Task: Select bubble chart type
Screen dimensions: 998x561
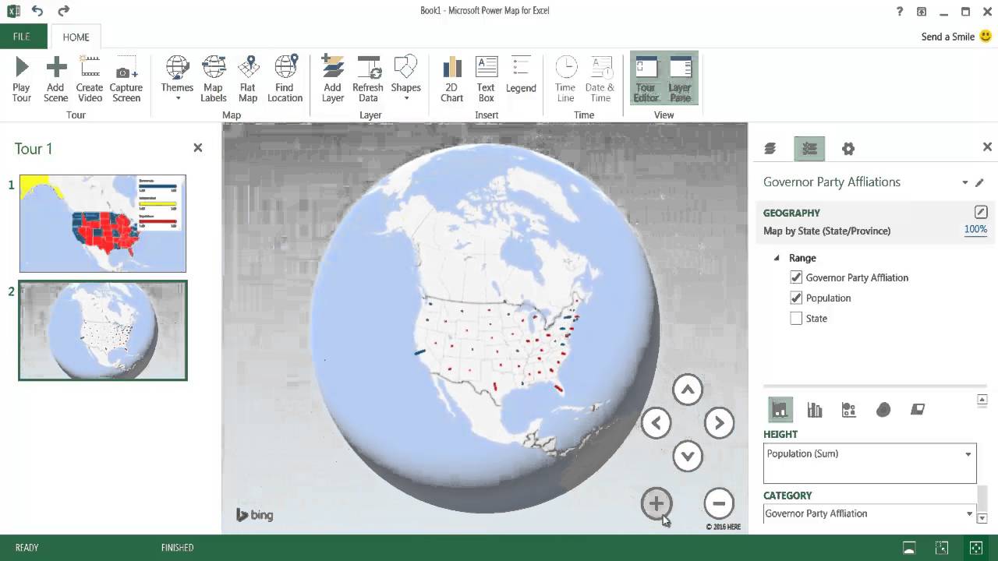Action: click(x=849, y=410)
